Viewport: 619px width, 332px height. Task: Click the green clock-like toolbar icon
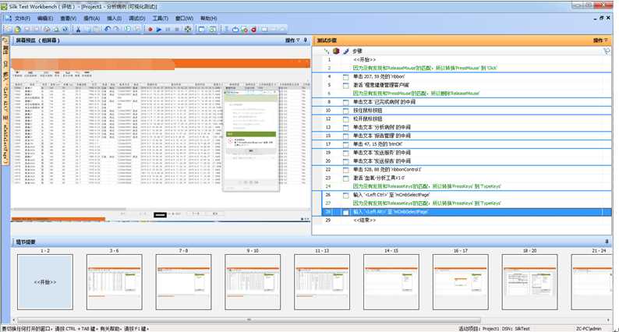pyautogui.click(x=128, y=29)
